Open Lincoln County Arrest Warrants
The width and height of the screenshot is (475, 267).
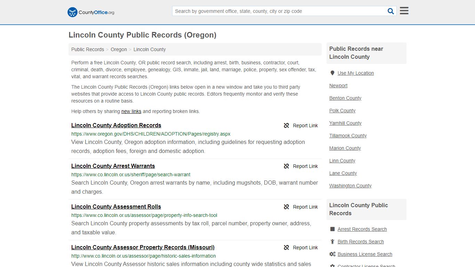(x=113, y=166)
